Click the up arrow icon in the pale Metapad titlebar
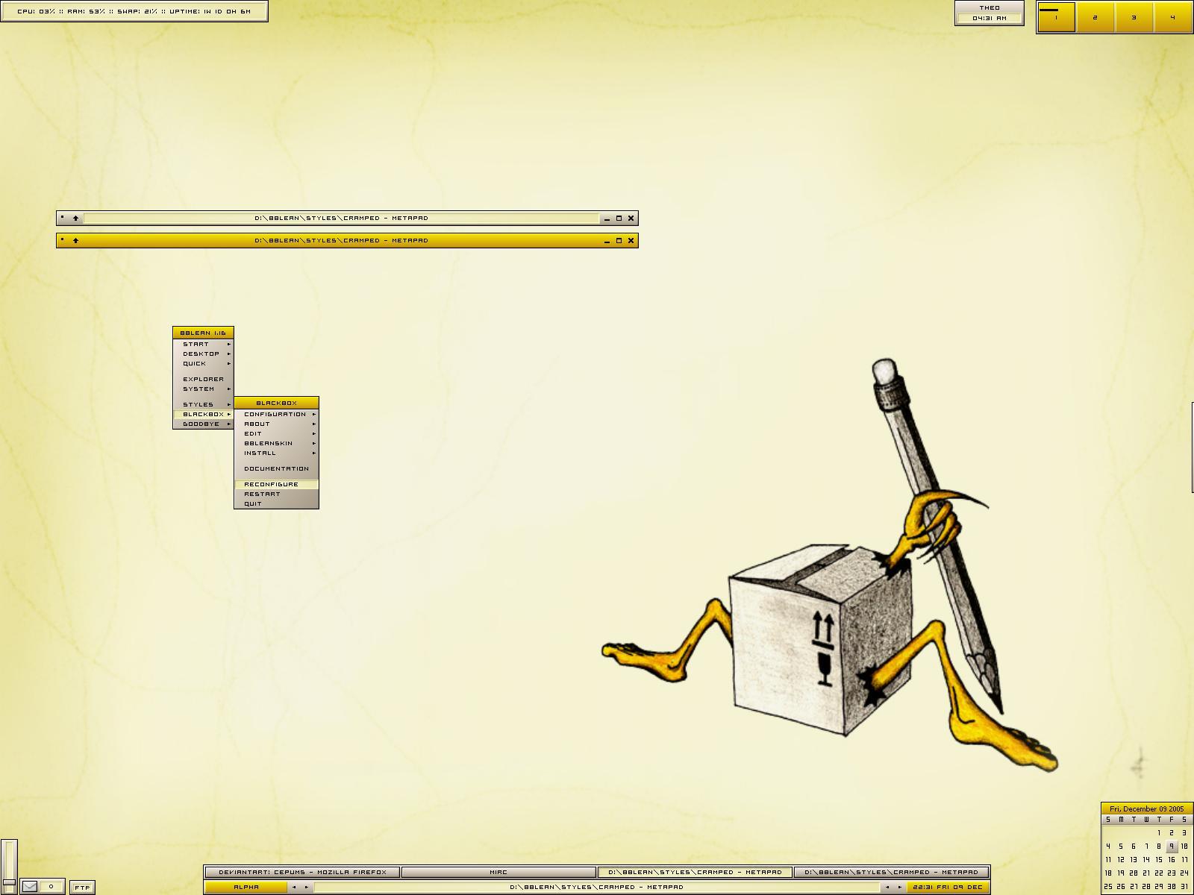The width and height of the screenshot is (1194, 895). 75,219
